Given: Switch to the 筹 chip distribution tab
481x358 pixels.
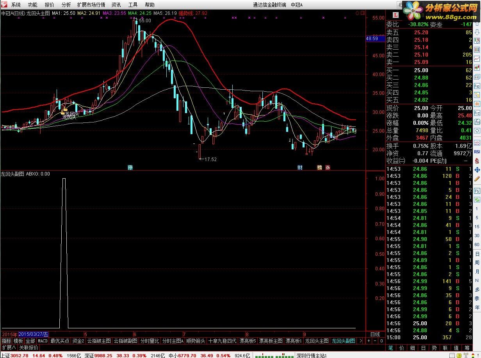Looking at the screenshot, I should coord(467,347).
